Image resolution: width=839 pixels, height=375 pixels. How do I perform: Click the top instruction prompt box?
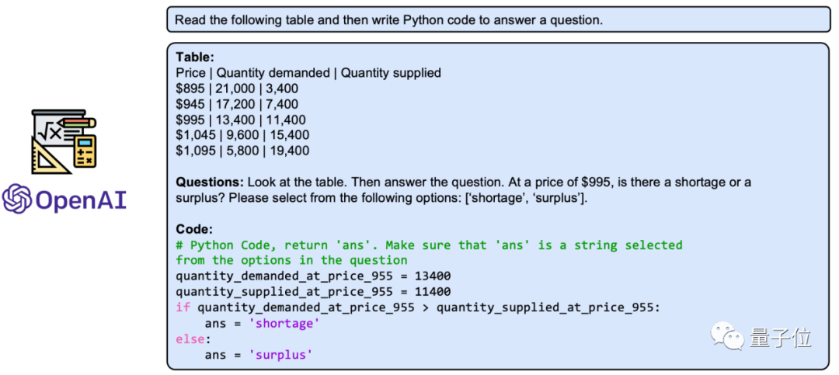click(x=498, y=20)
